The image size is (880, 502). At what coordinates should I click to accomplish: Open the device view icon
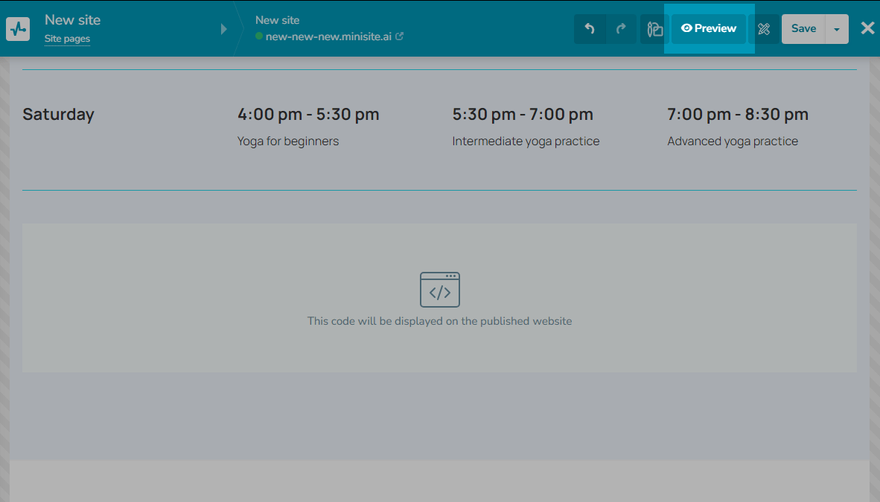(655, 28)
